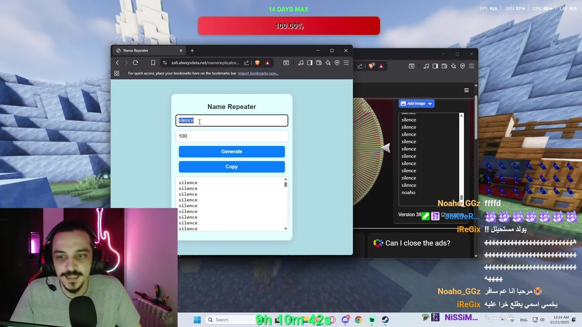Open Brave Shields in the Name Repeater window

pyautogui.click(x=257, y=63)
